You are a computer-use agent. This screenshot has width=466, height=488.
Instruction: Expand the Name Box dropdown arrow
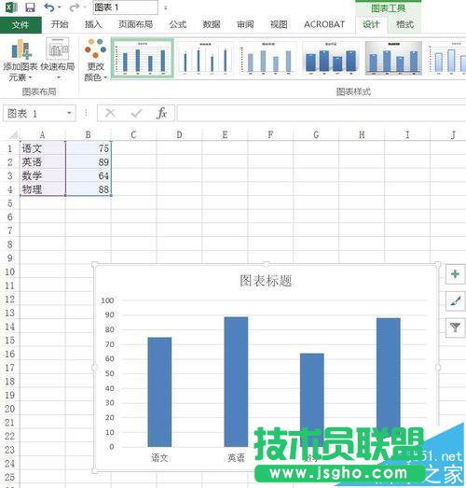pos(70,113)
